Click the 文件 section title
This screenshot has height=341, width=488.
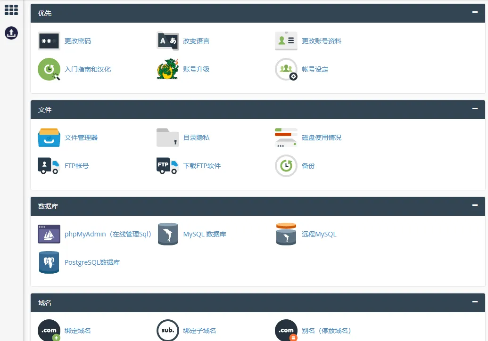click(45, 110)
